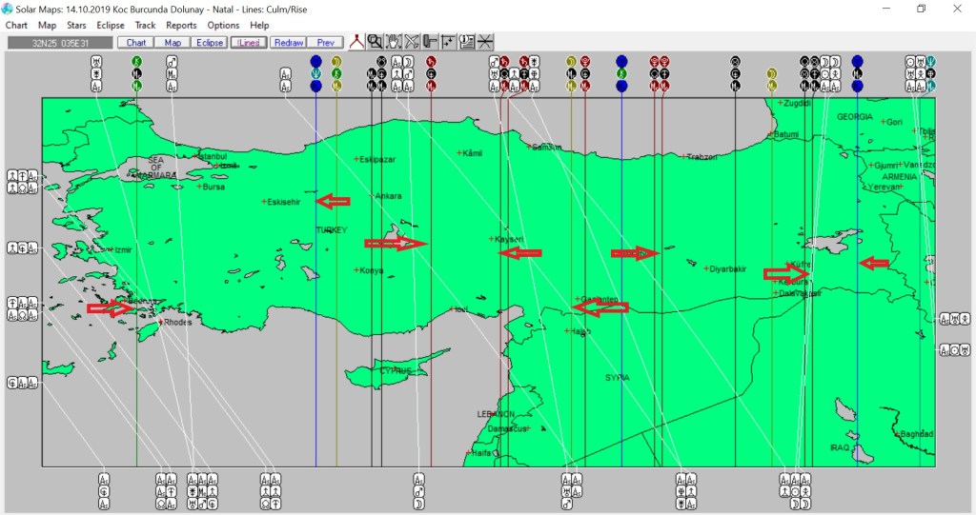The image size is (976, 515).
Task: Toggle the Lines button
Action: tap(248, 43)
